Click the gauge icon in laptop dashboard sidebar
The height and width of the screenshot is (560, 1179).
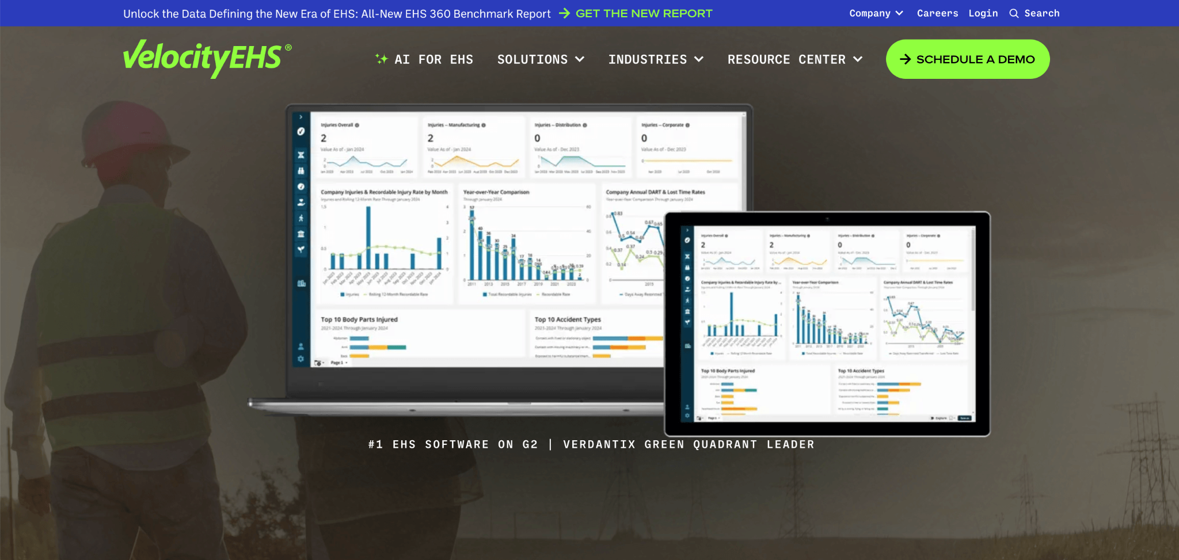301,186
